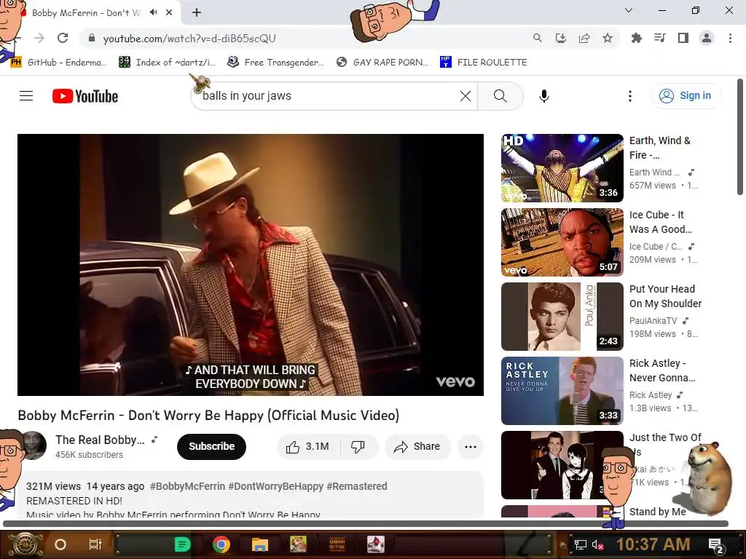Open the Cortana circle on the taskbar
This screenshot has width=746, height=559.
pyautogui.click(x=60, y=544)
